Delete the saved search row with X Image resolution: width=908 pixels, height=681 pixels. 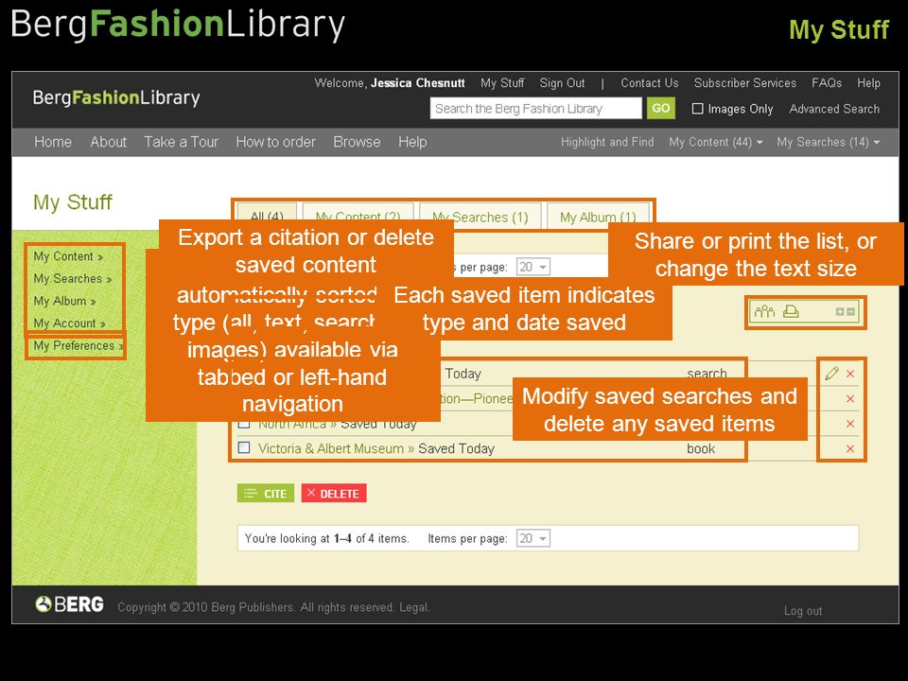tap(850, 374)
